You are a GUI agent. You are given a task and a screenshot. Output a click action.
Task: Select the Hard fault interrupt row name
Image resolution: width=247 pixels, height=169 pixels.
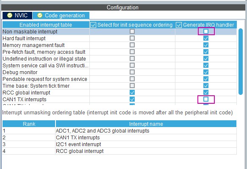(x=24, y=39)
